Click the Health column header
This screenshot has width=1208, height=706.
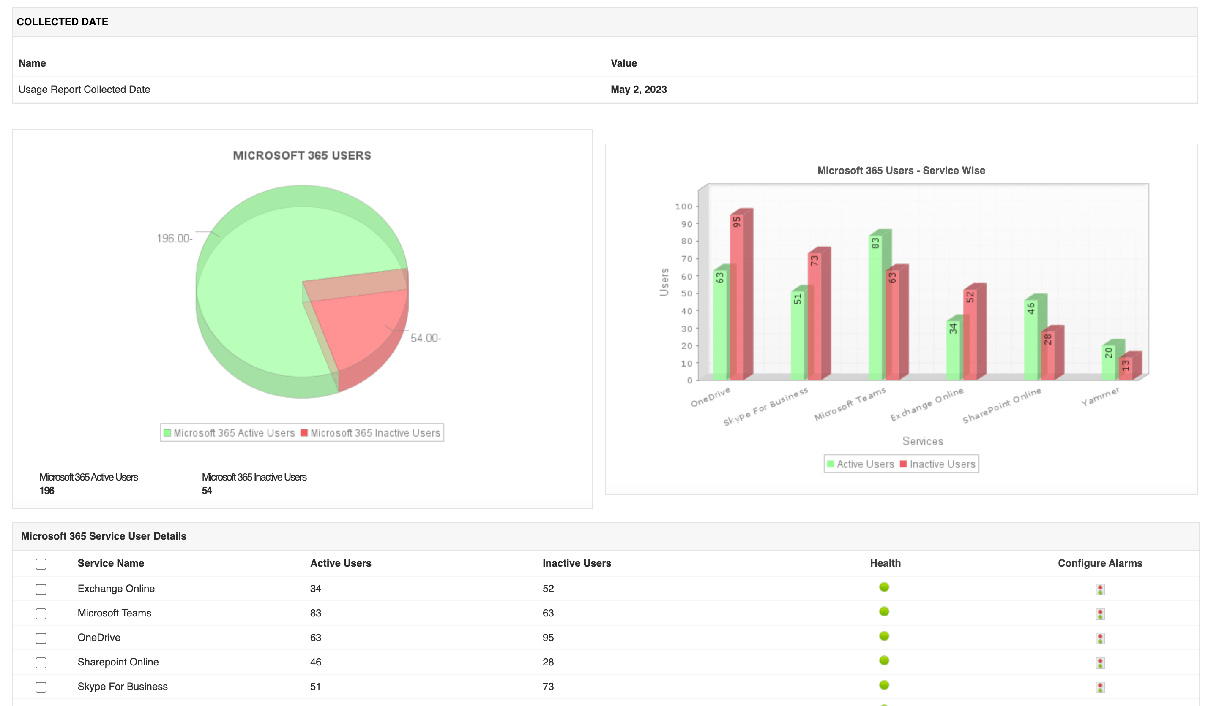click(885, 563)
